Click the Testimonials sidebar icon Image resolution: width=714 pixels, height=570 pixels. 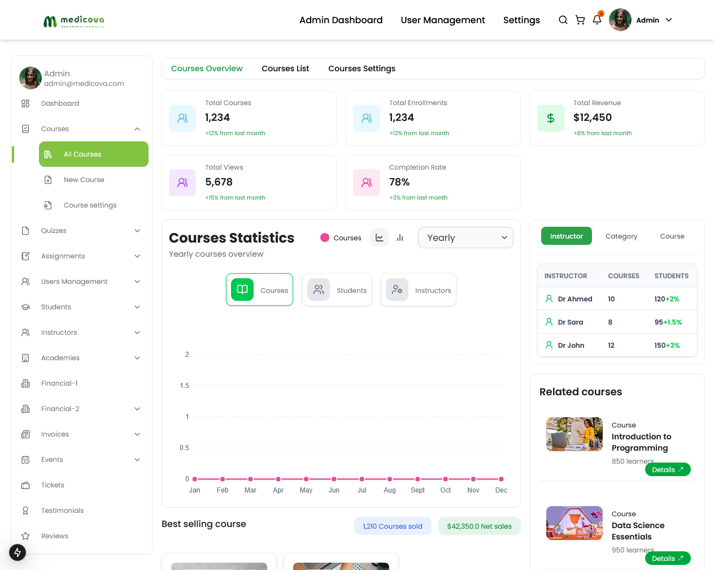click(25, 511)
